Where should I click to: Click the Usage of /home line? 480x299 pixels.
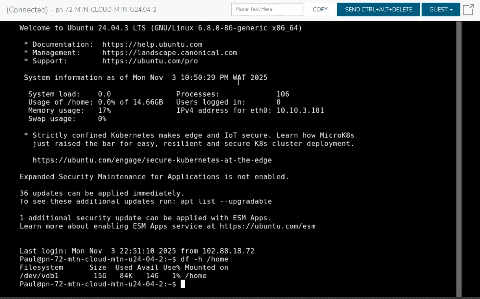[96, 102]
